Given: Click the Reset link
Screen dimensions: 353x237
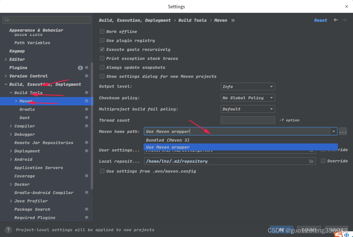Looking at the screenshot, I should coord(320,20).
